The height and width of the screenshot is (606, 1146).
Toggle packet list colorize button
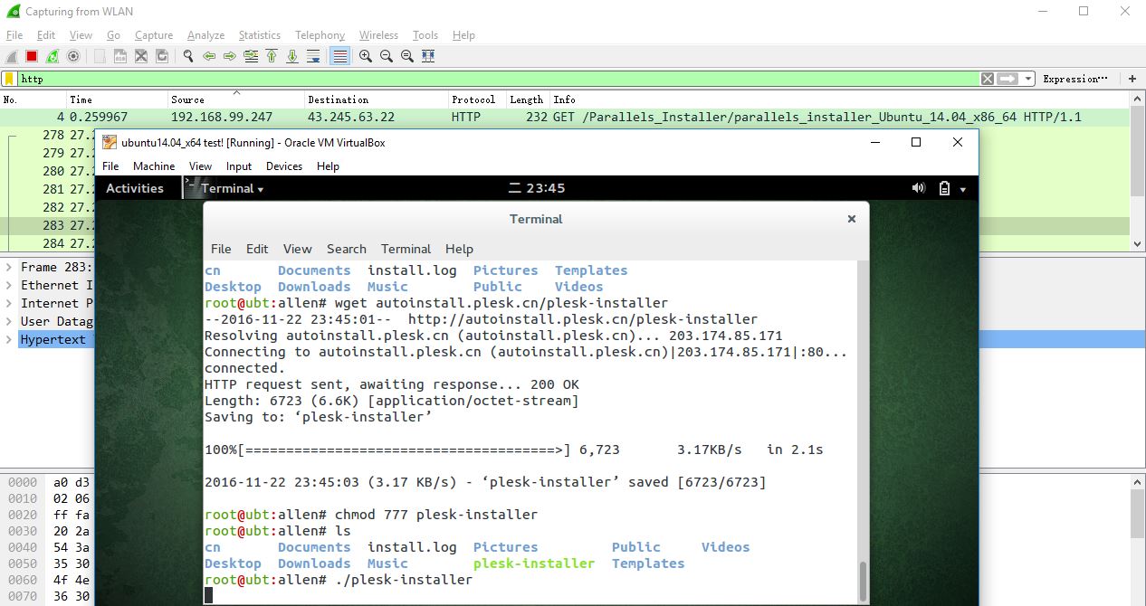[x=339, y=56]
